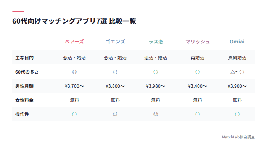This screenshot has height=151, width=267.
Task: Click ラス恋 double-circle in 操作性 row
Action: click(x=156, y=114)
